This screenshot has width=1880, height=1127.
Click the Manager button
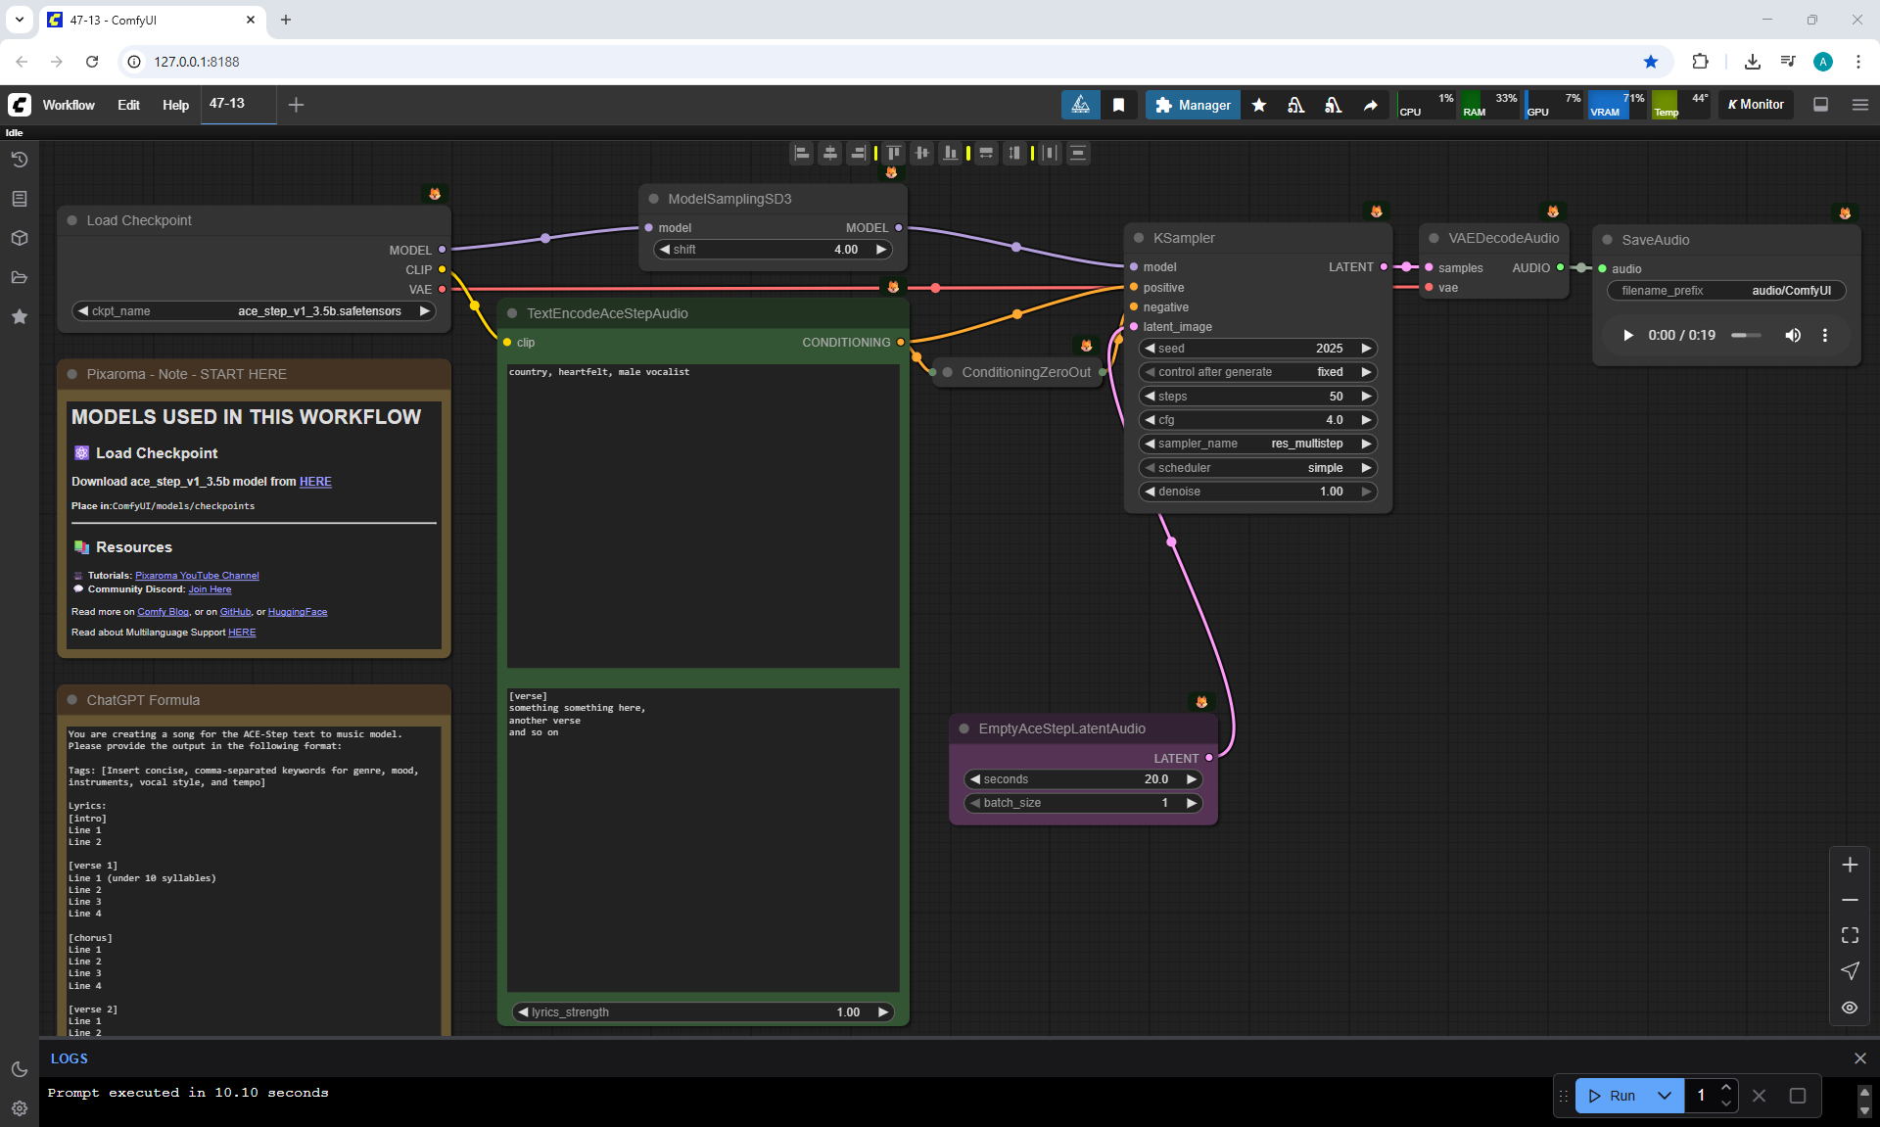[x=1193, y=105]
